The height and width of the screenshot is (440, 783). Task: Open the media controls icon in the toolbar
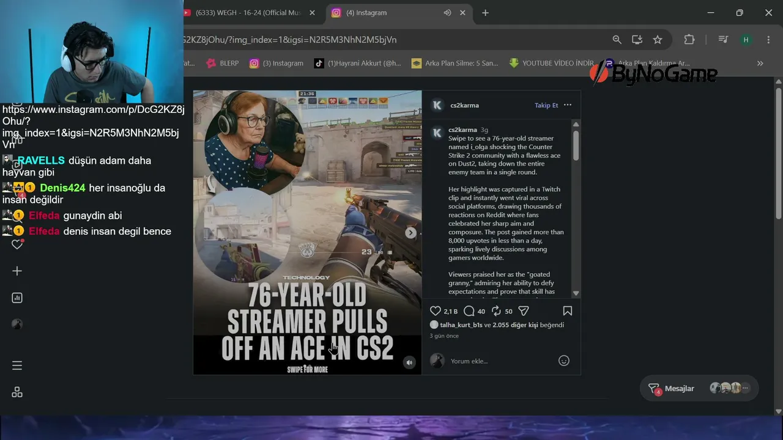click(723, 40)
